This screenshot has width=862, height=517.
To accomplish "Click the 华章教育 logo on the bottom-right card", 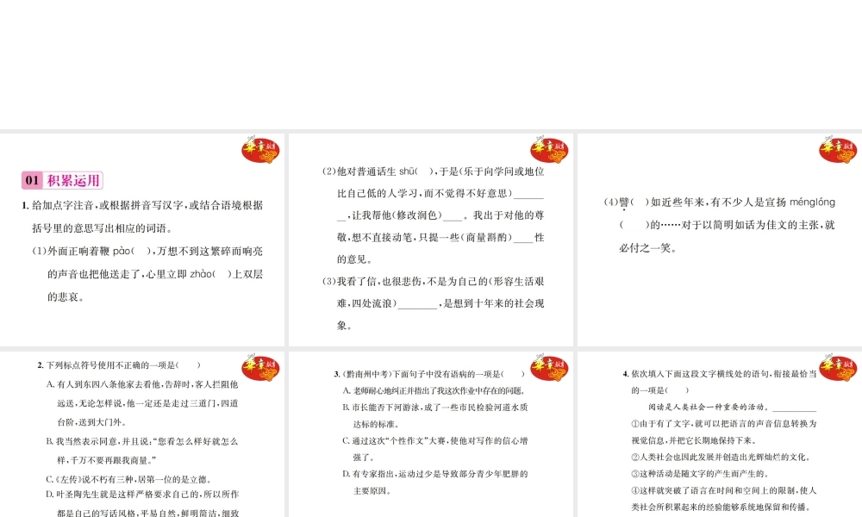I will [x=837, y=369].
